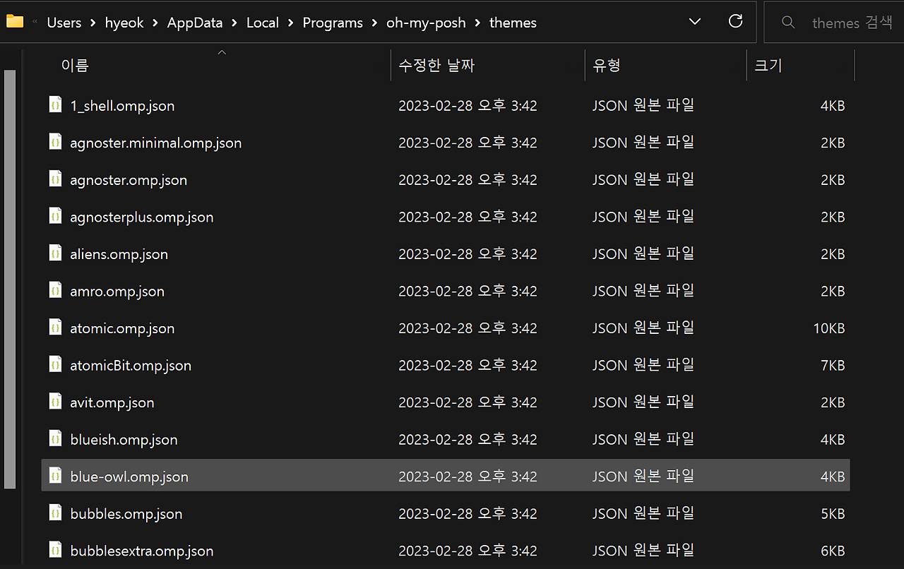Click the vertical scrollbar thumb

coord(10,279)
